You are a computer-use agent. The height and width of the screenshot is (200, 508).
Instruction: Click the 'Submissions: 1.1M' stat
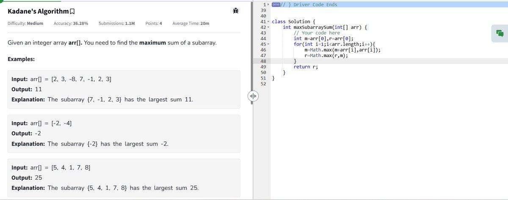pyautogui.click(x=116, y=23)
